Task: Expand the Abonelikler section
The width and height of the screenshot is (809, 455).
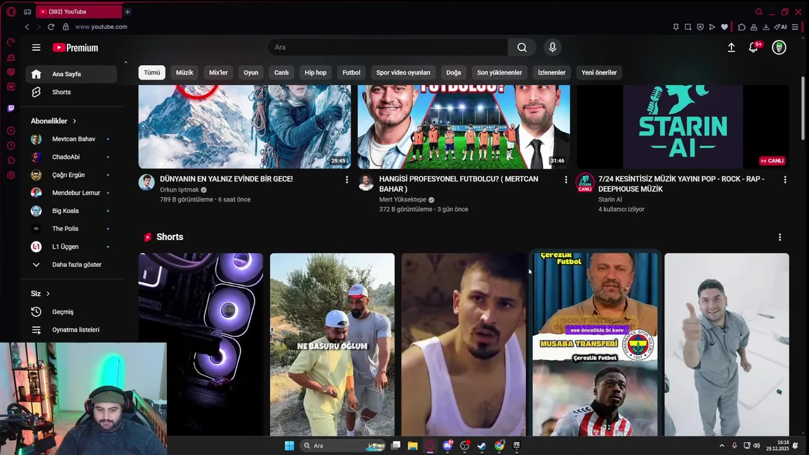Action: pyautogui.click(x=54, y=121)
